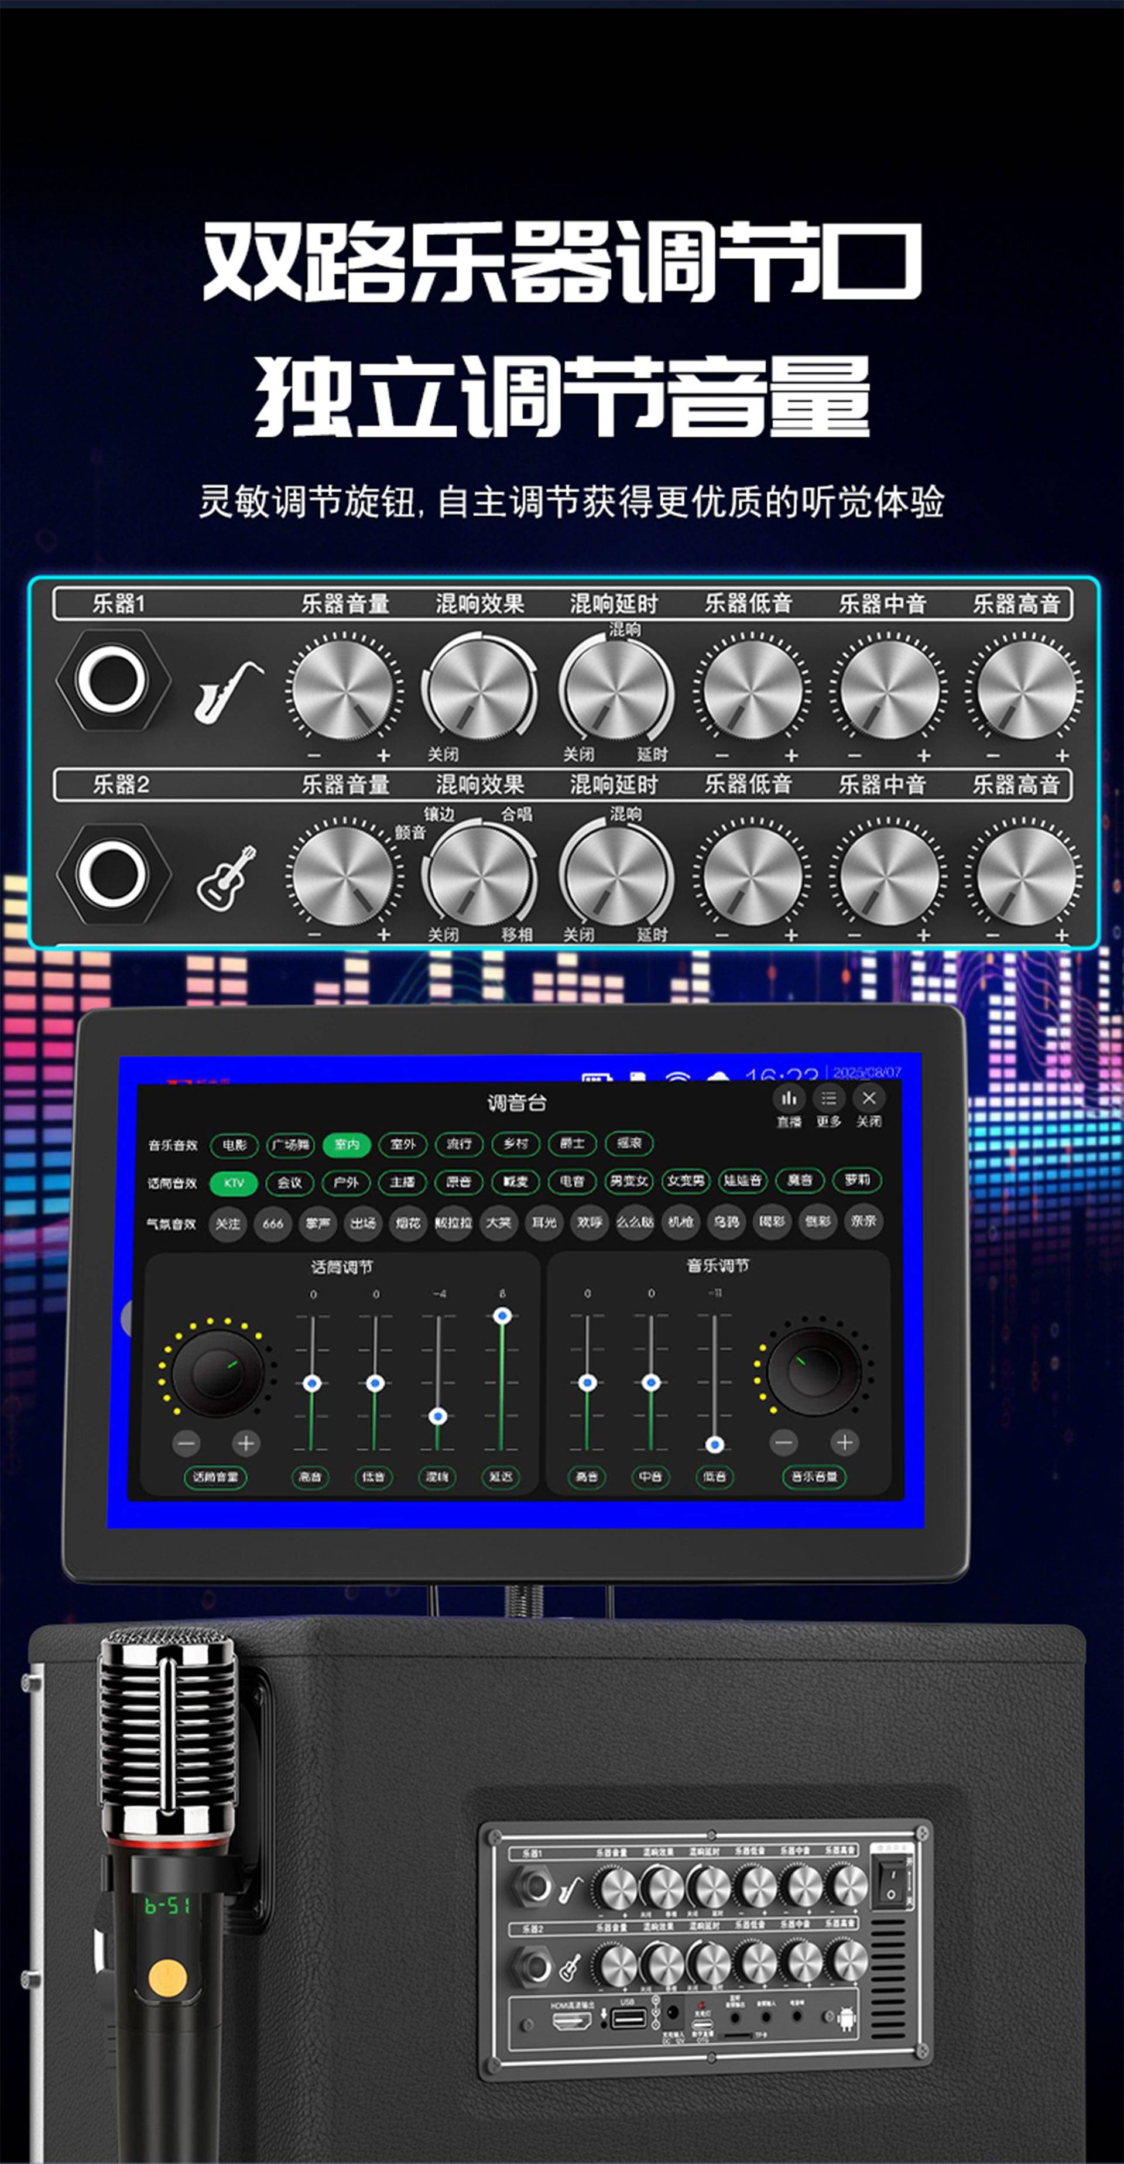
Task: Open the 更多 more menu icon
Action: point(828,1098)
